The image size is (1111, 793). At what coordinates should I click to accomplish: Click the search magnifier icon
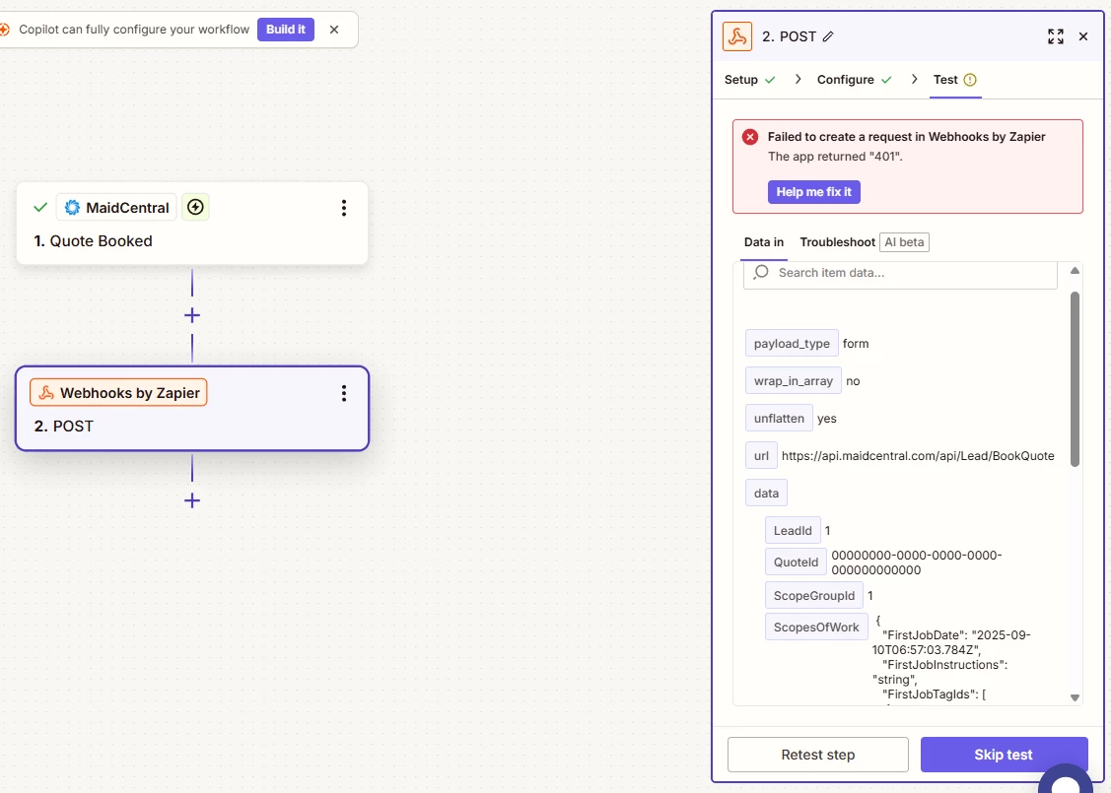761,273
